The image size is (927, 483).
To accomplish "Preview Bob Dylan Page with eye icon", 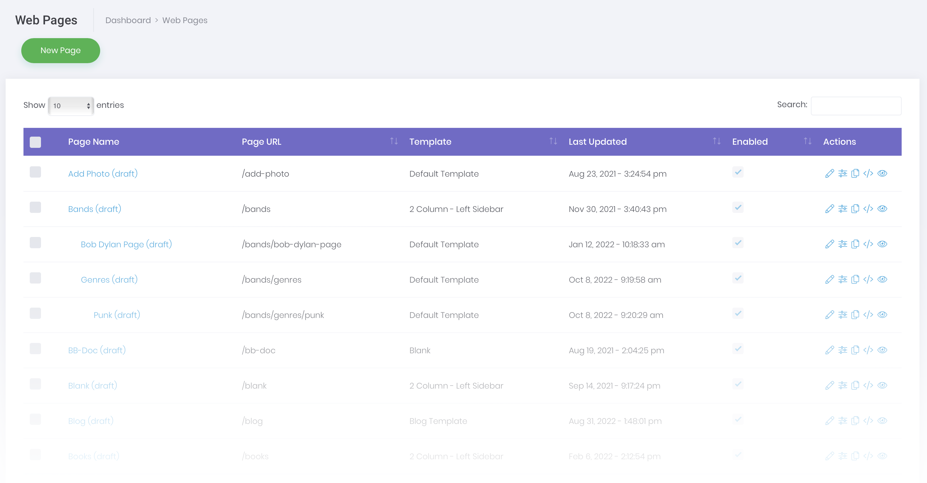I will coord(882,244).
